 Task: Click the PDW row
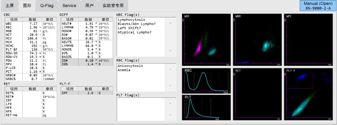31,60
